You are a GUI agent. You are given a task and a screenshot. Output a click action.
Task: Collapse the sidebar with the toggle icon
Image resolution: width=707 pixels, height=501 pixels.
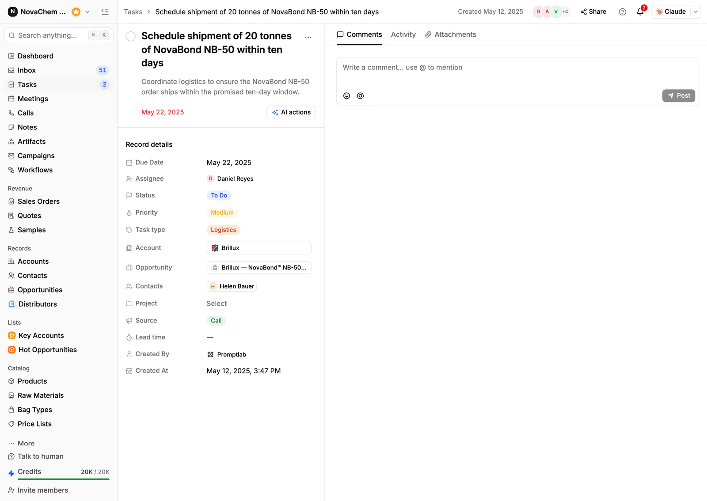(x=105, y=12)
